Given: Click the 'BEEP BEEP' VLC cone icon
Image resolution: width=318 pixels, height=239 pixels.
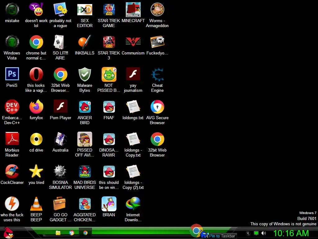Looking at the screenshot, I should coord(36,204).
